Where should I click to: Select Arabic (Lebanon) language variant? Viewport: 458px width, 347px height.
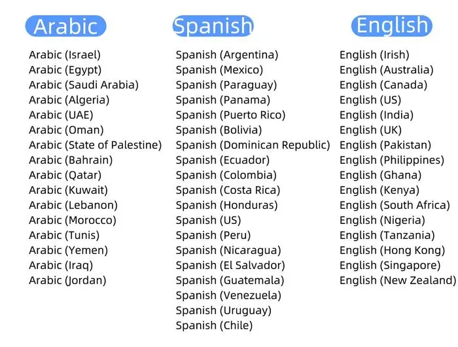[73, 206]
